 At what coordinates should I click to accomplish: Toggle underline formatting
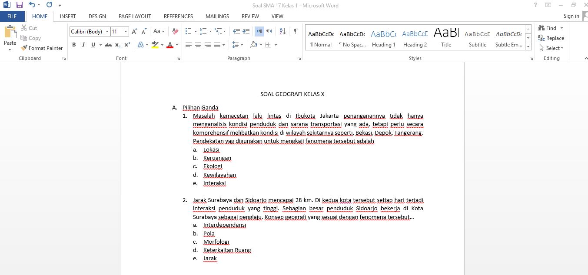93,45
